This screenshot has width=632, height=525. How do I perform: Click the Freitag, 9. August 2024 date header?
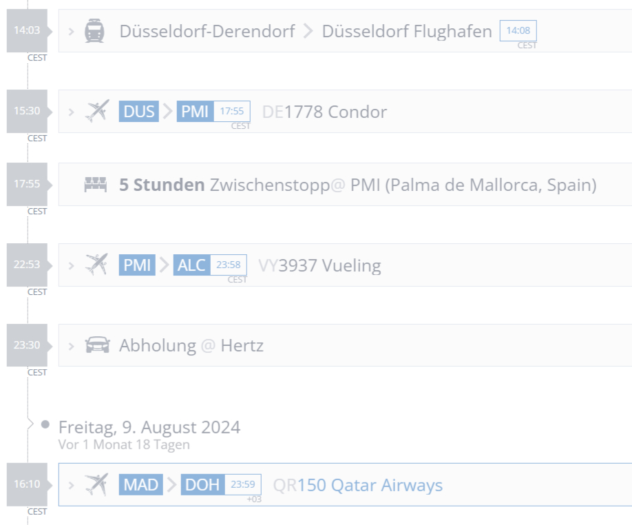click(149, 427)
